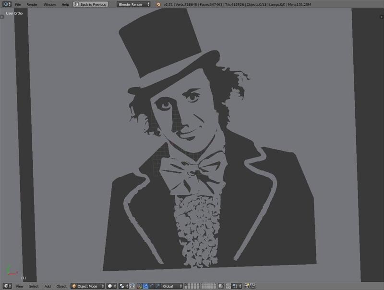Screen dimensions: 384x290
Task: Open the Object menu in viewport header
Action: point(60,285)
